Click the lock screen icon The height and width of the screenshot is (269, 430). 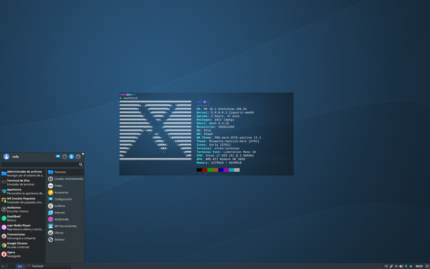tap(64, 157)
